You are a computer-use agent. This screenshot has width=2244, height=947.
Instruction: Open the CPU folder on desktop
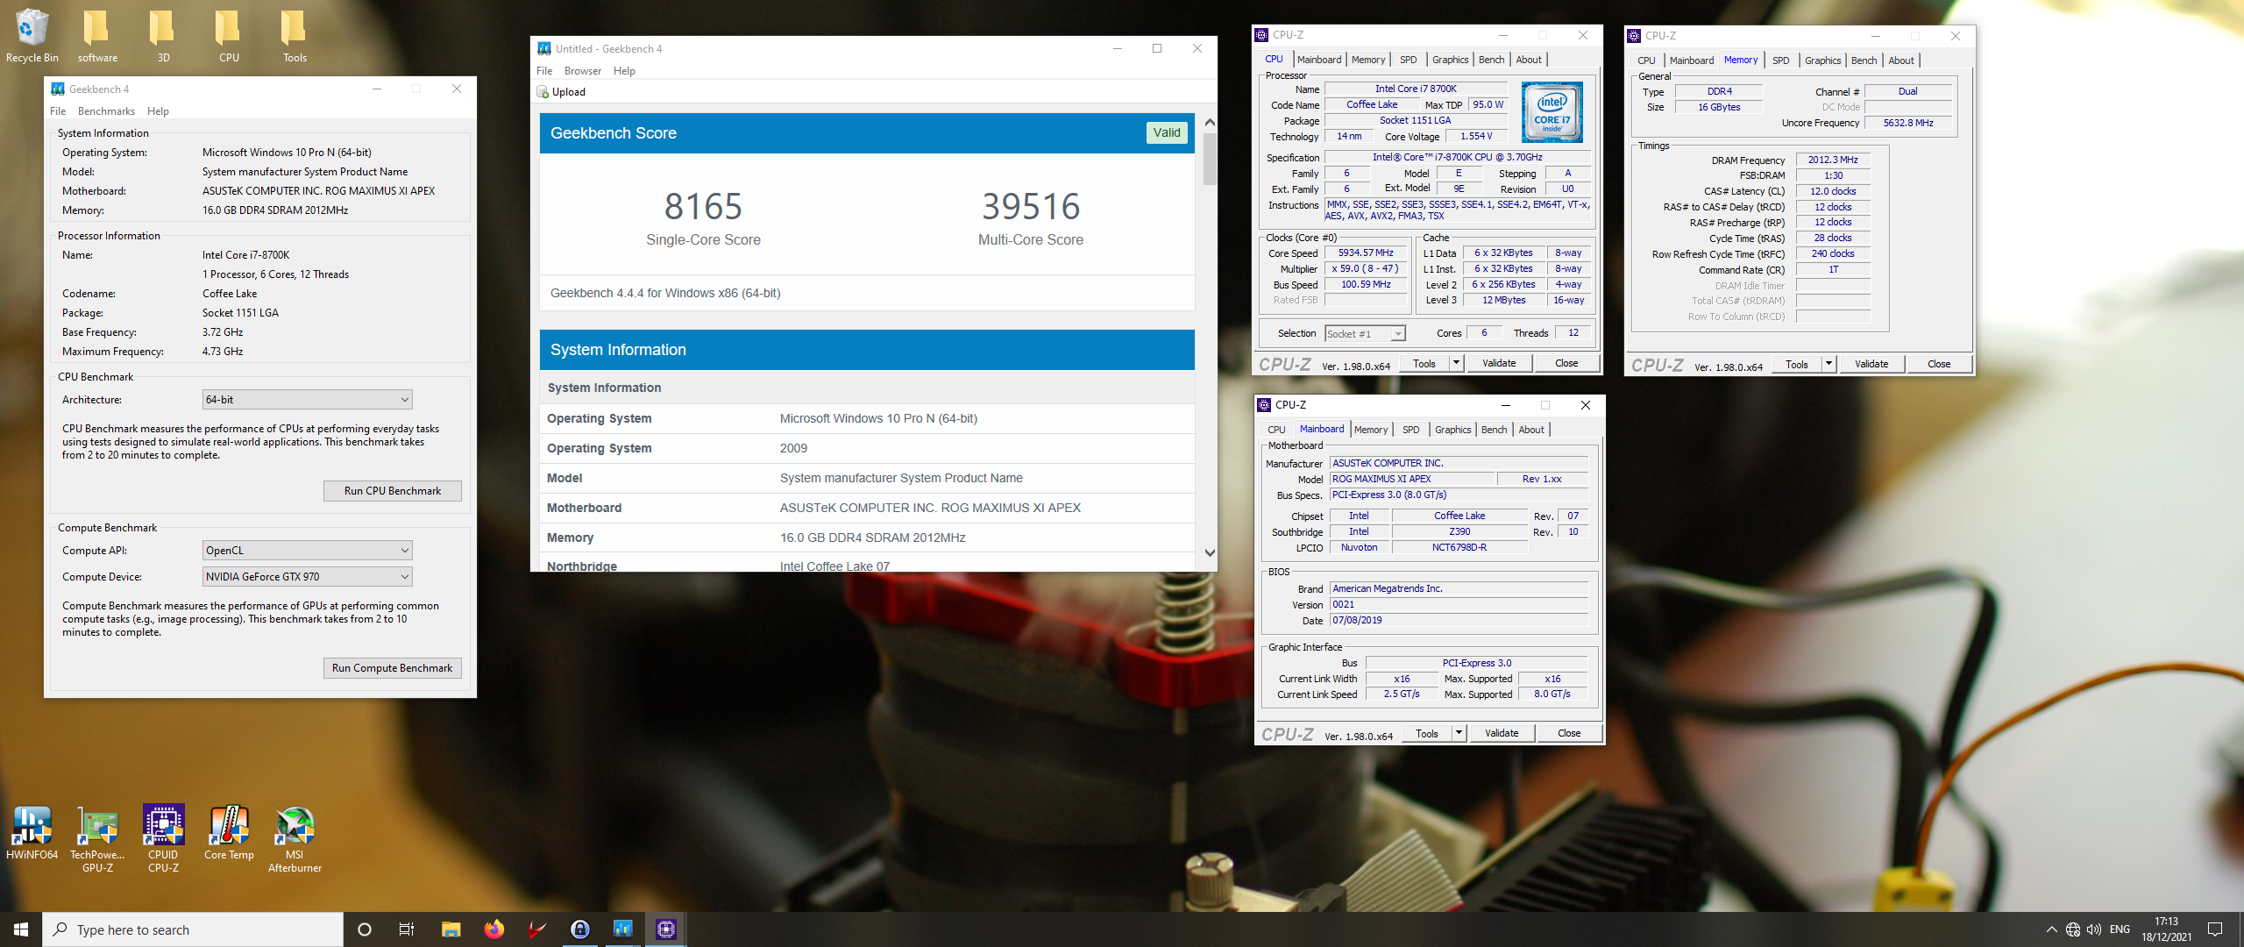[x=229, y=35]
